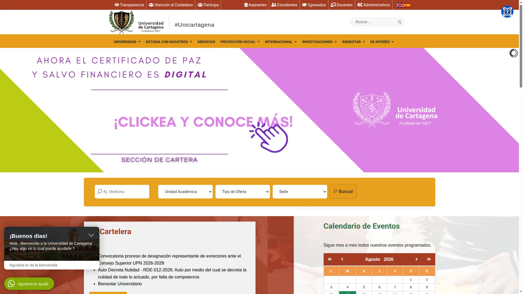Click the orange Buscar button
Screen dimensions: 523x294
(343, 191)
